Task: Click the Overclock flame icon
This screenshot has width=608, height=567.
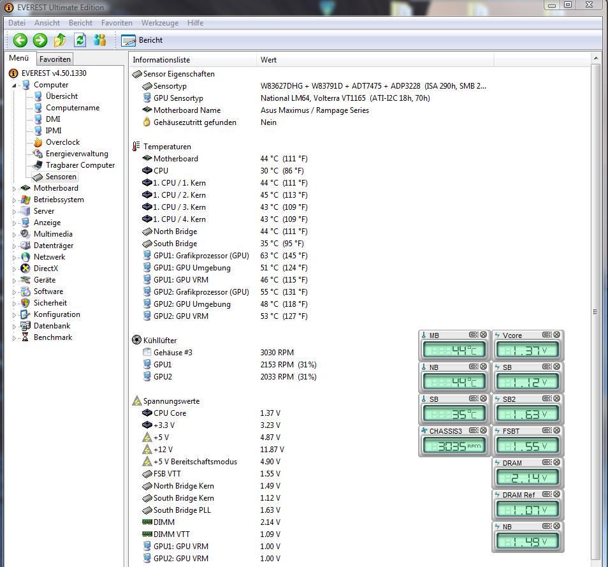Action: (x=38, y=142)
